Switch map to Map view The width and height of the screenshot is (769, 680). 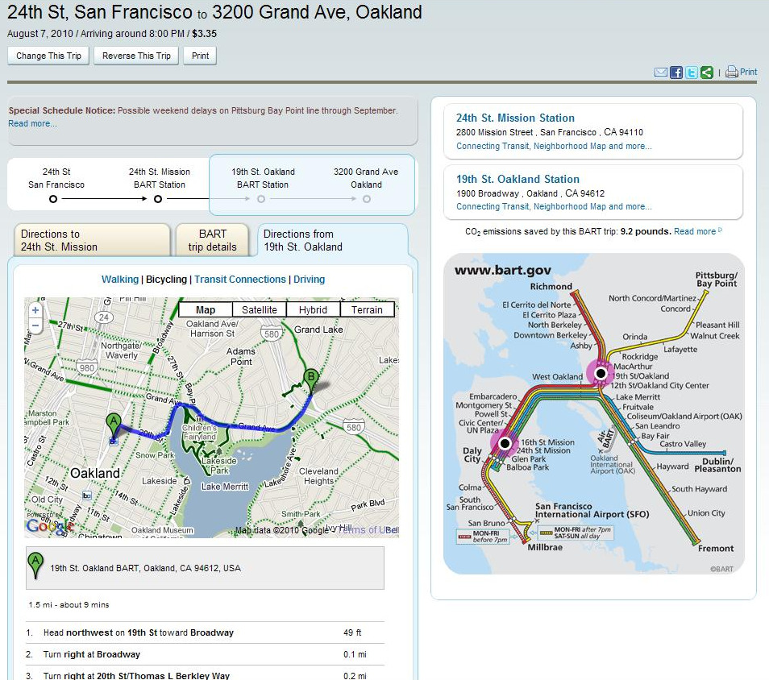(206, 310)
